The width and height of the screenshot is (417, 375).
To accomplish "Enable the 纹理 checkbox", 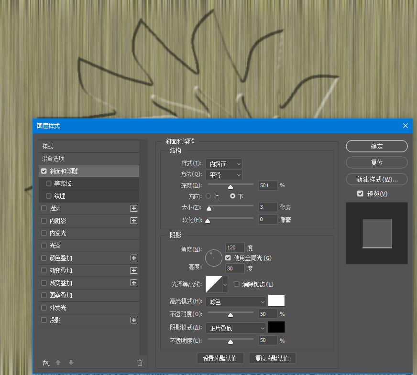I will point(48,196).
